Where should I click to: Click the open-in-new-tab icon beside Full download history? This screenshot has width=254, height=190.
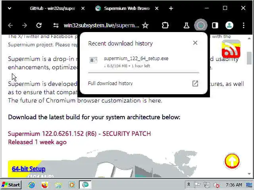click(x=195, y=84)
